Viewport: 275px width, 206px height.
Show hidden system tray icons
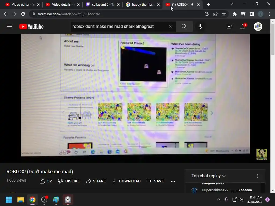pos(219,200)
